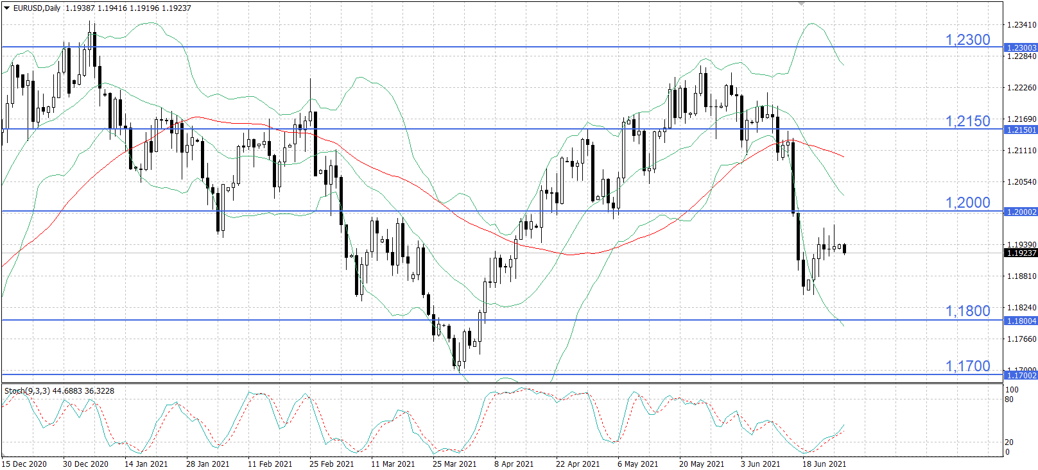This screenshot has width=1038, height=470.
Task: Click 1.18240 on the price scale
Action: pos(1022,308)
